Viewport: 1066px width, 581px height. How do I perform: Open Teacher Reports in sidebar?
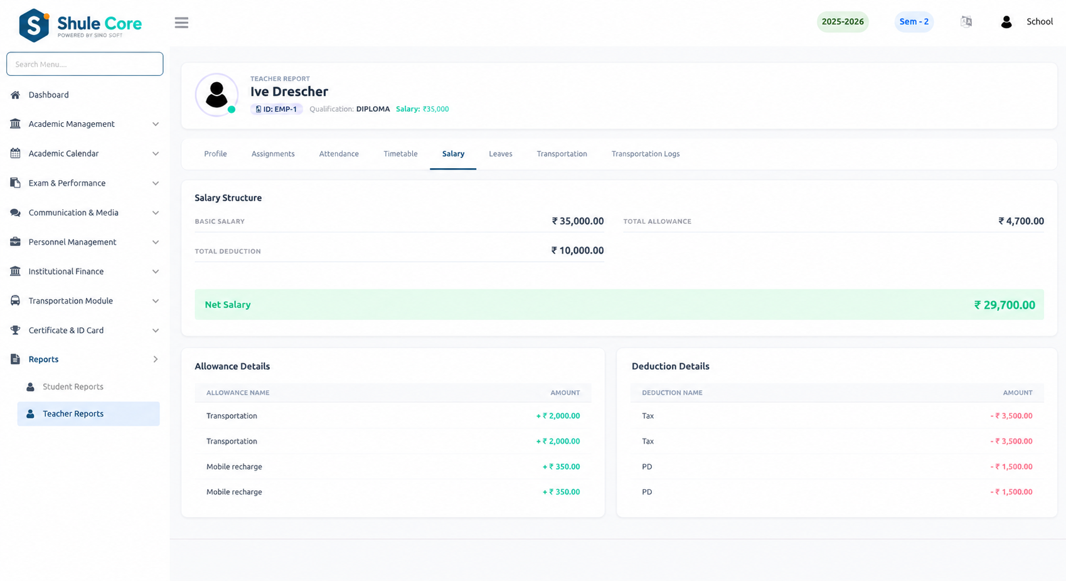click(88, 414)
